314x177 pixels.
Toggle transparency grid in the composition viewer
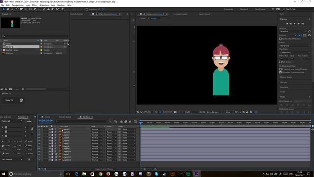204,112
